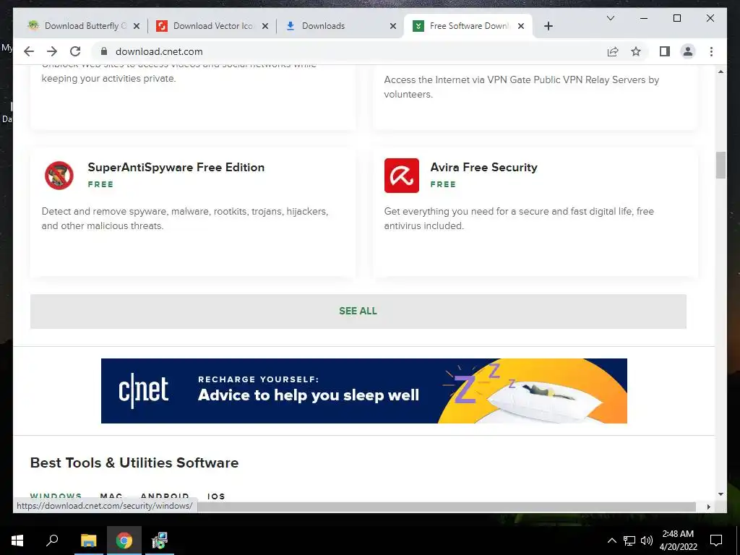Close the Download Vector Icons tab
This screenshot has height=555, width=740.
(x=265, y=26)
